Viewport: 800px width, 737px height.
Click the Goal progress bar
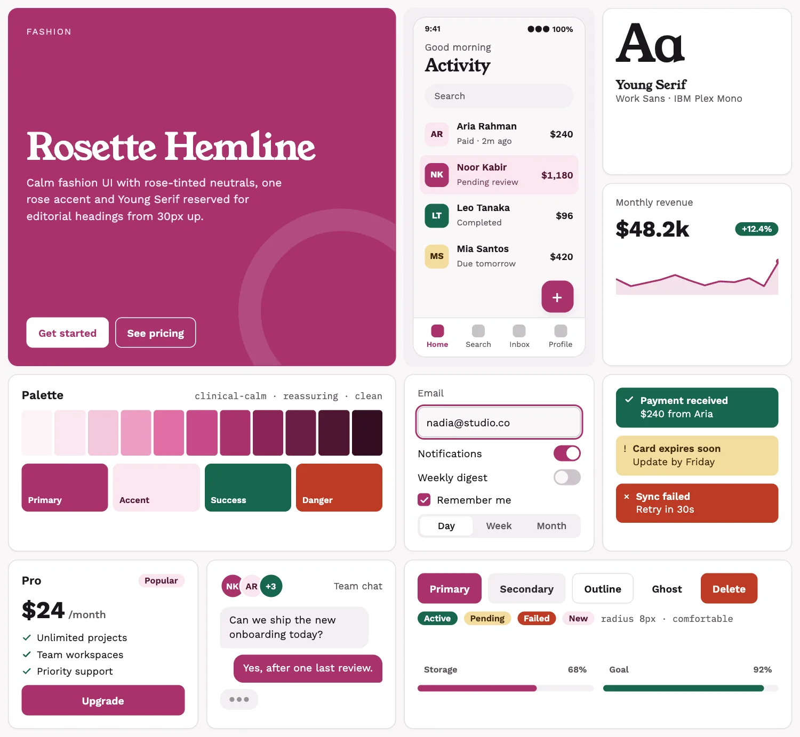(x=691, y=689)
